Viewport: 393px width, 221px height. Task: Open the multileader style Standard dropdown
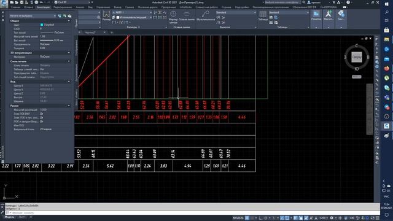click(236, 12)
